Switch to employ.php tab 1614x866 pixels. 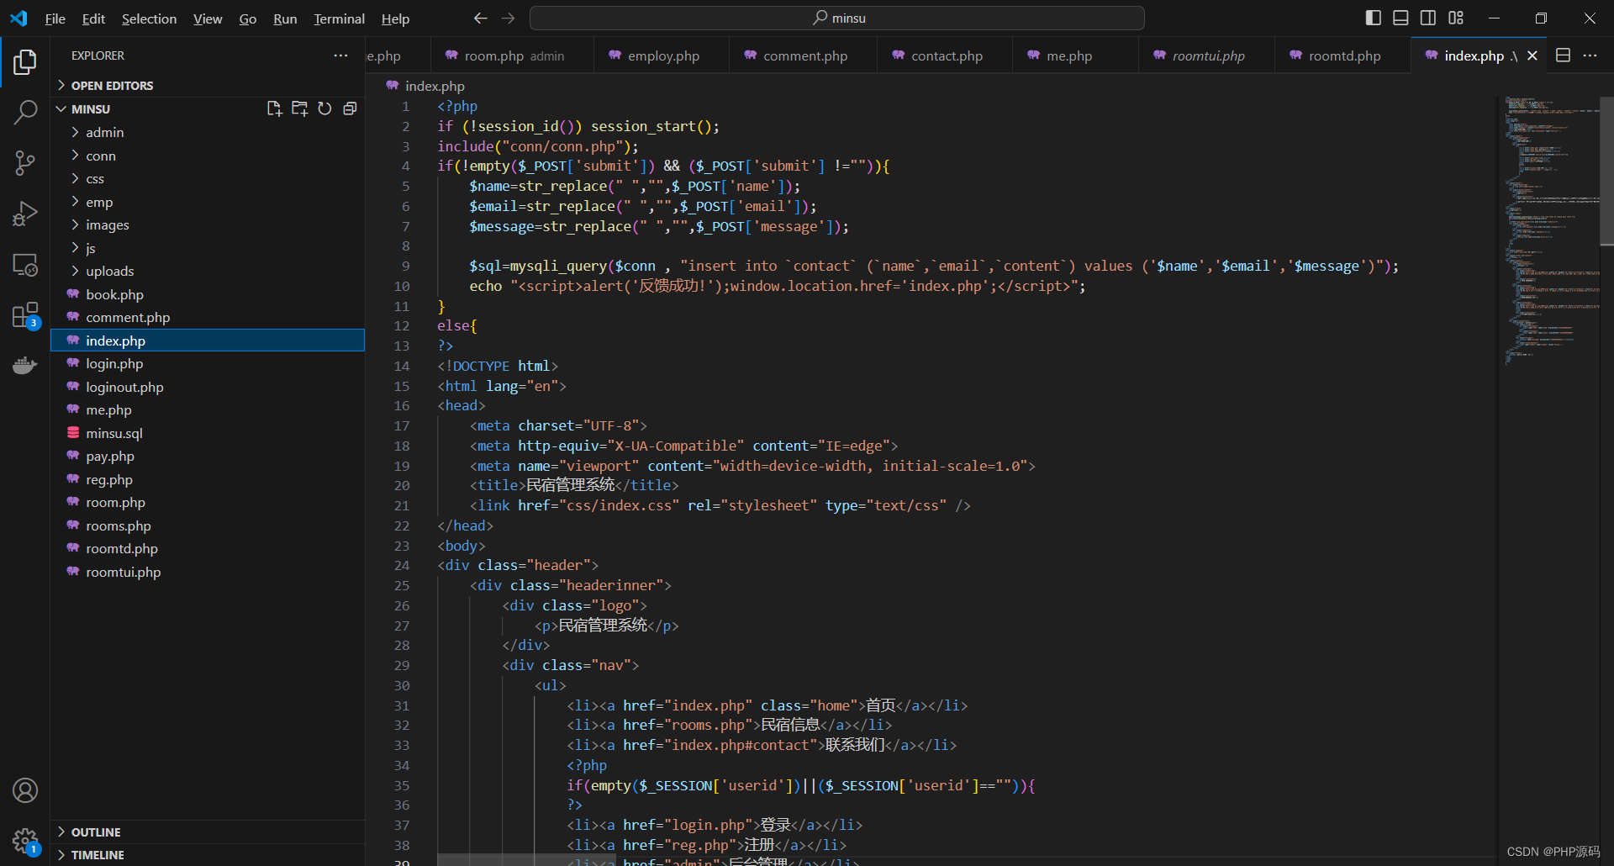662,55
